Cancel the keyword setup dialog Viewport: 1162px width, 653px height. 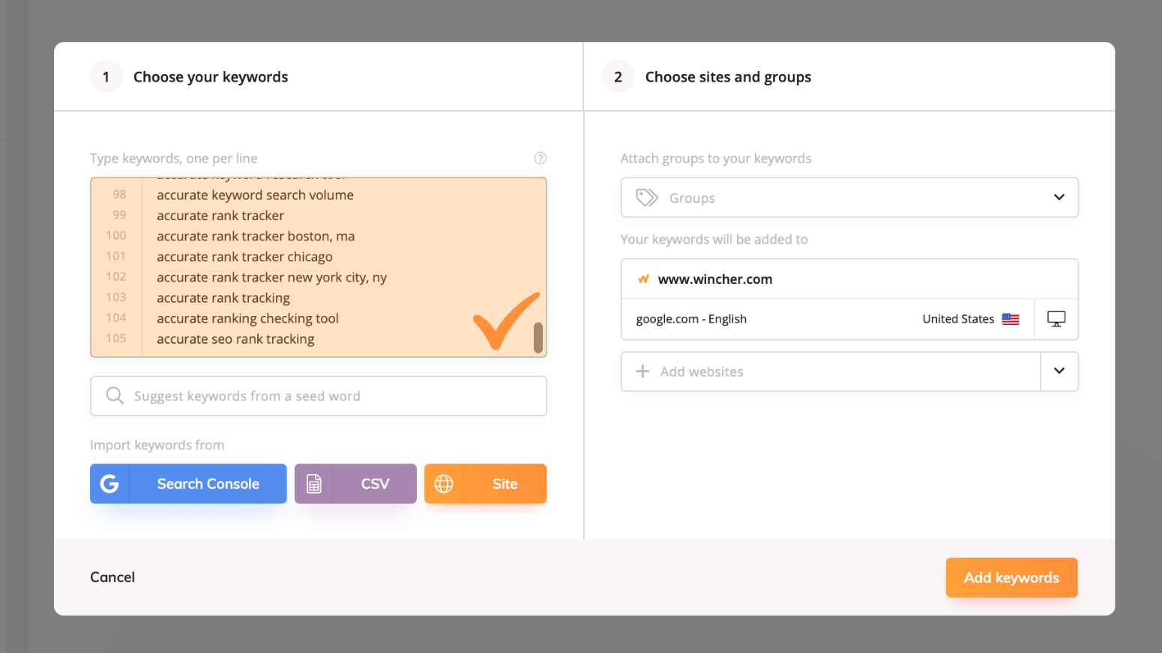click(x=112, y=577)
